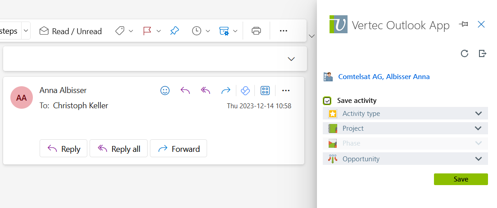Open message more actions ellipsis menu
This screenshot has width=497, height=208.
tap(286, 91)
